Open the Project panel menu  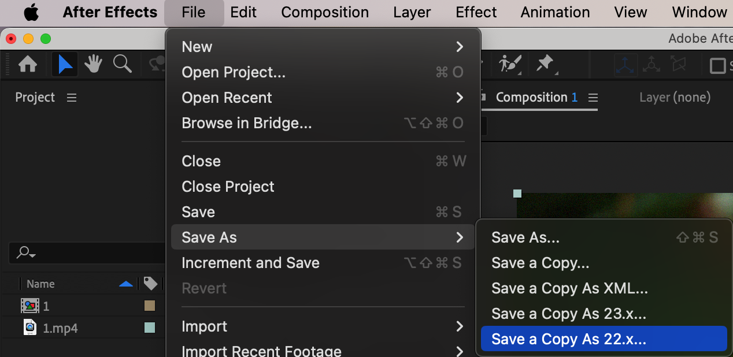click(x=72, y=98)
